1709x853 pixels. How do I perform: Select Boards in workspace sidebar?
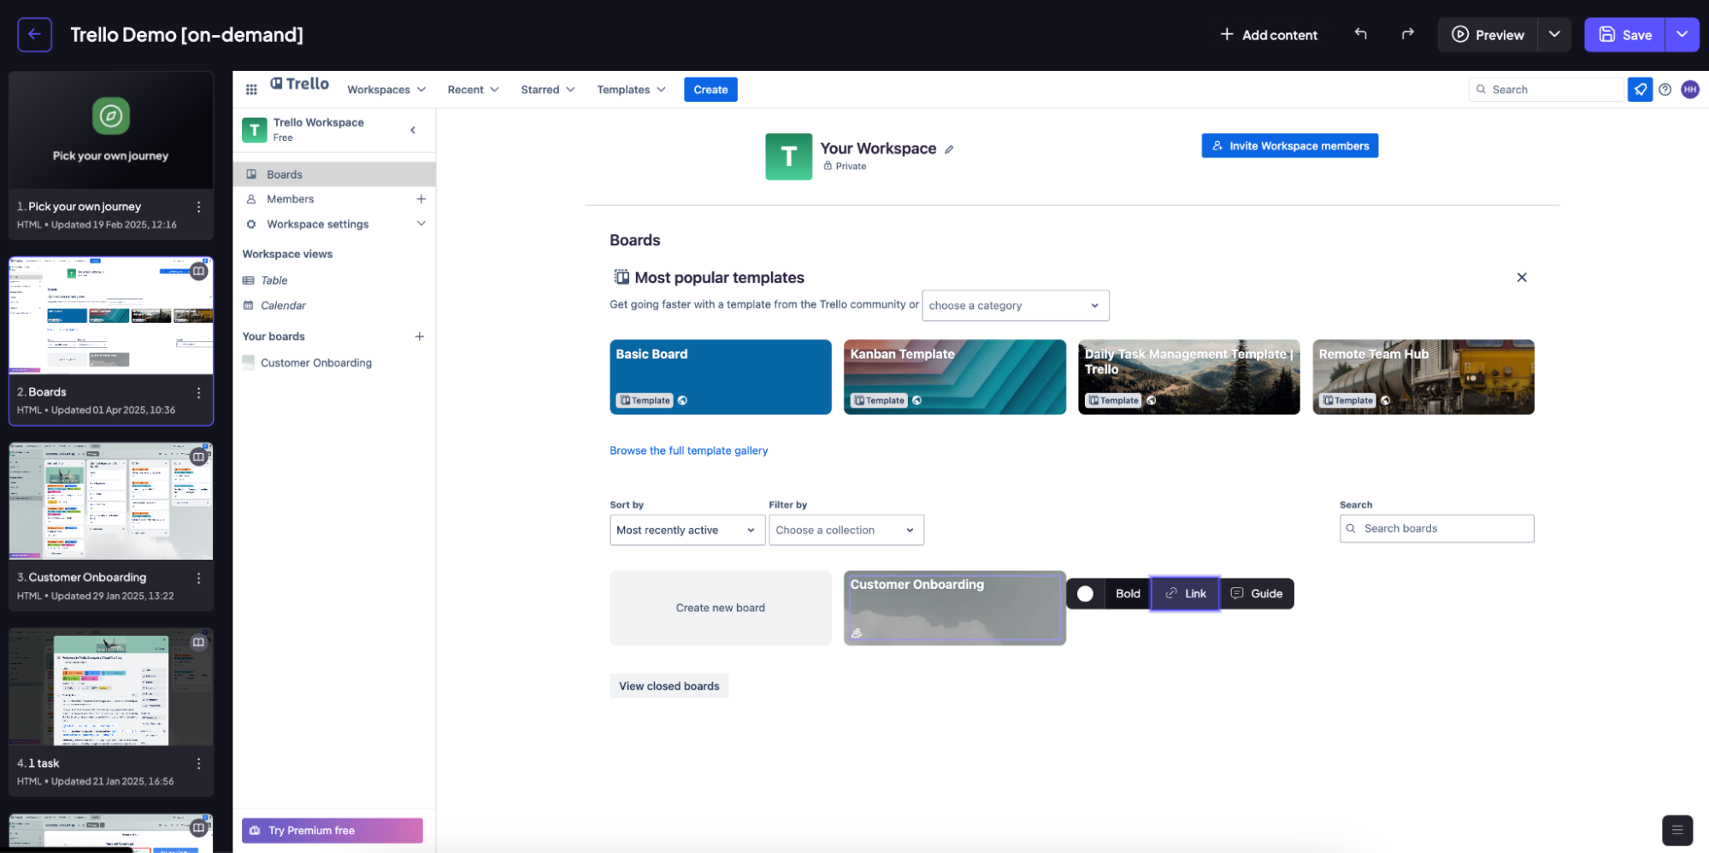[334, 174]
